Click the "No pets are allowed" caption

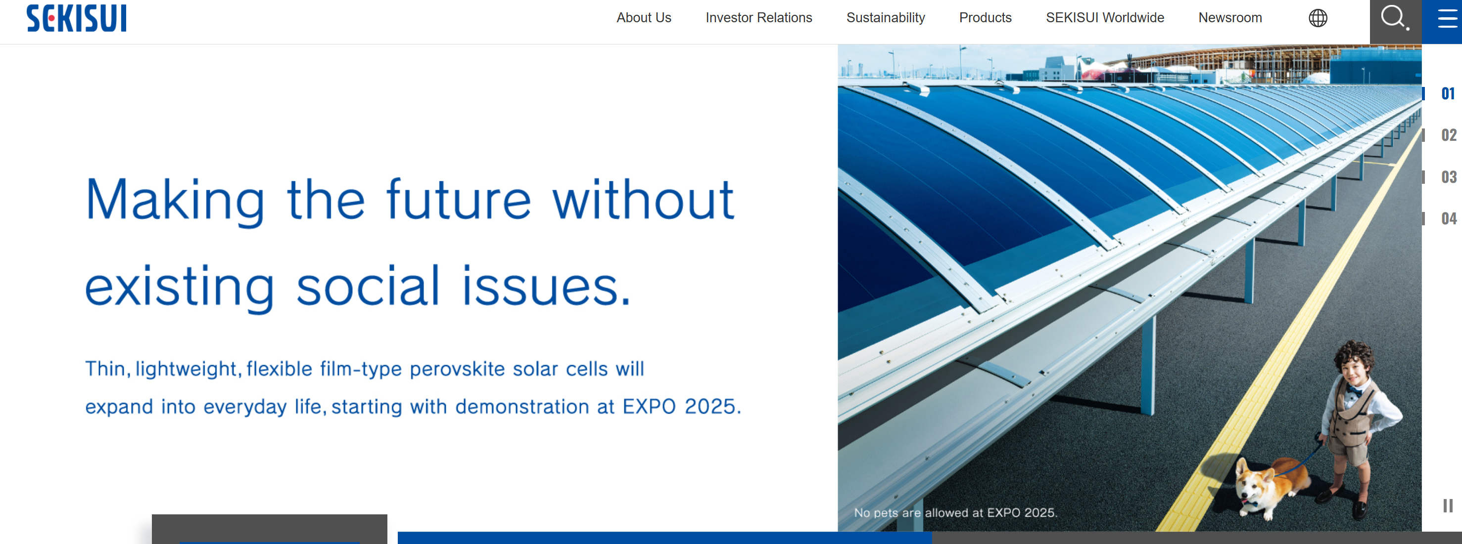click(956, 513)
